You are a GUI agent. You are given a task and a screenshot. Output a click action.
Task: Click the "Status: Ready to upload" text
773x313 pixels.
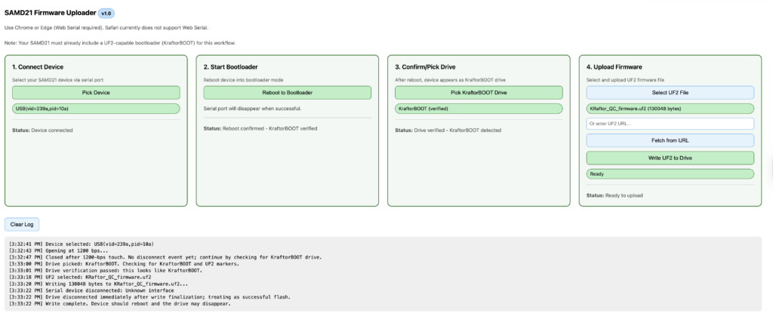[614, 195]
